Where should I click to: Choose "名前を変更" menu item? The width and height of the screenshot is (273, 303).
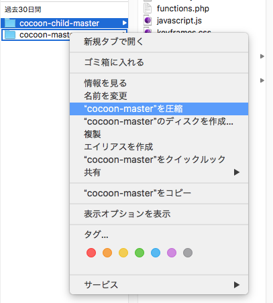[159, 96]
